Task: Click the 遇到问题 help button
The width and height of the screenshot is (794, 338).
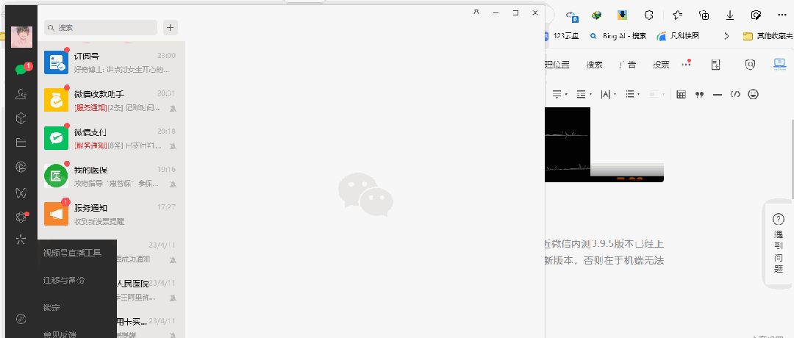Action: click(779, 244)
